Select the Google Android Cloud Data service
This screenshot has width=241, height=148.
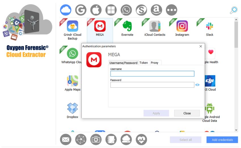click(x=211, y=113)
